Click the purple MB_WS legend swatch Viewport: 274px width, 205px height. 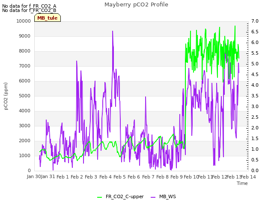coord(153,197)
